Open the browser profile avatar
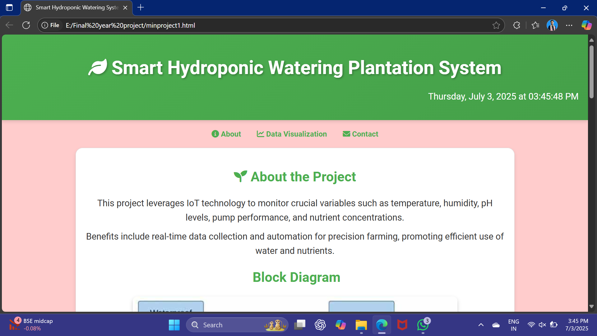The width and height of the screenshot is (597, 336). point(553,25)
